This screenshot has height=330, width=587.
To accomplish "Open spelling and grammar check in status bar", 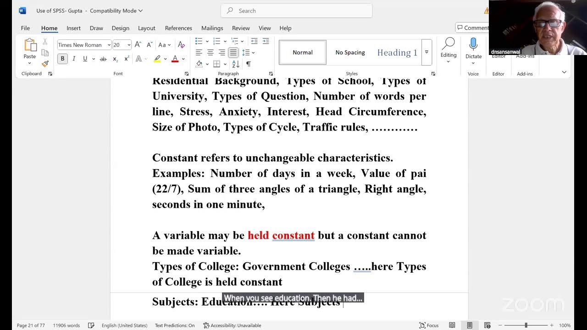I will [91, 325].
